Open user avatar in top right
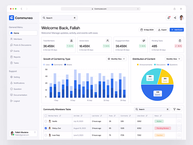The height and width of the screenshot is (145, 193). tap(181, 18)
